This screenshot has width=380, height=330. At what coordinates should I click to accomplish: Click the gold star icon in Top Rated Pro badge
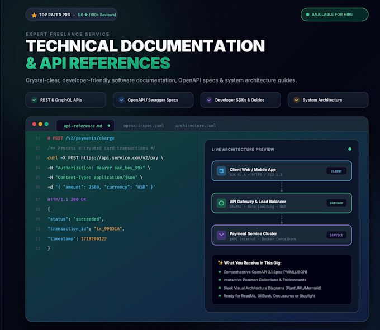tap(34, 15)
